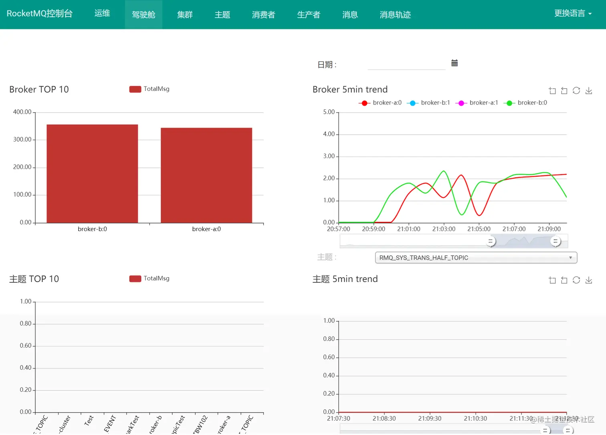Toggle the broker-a:0 legend series
This screenshot has width=606, height=435.
(380, 103)
